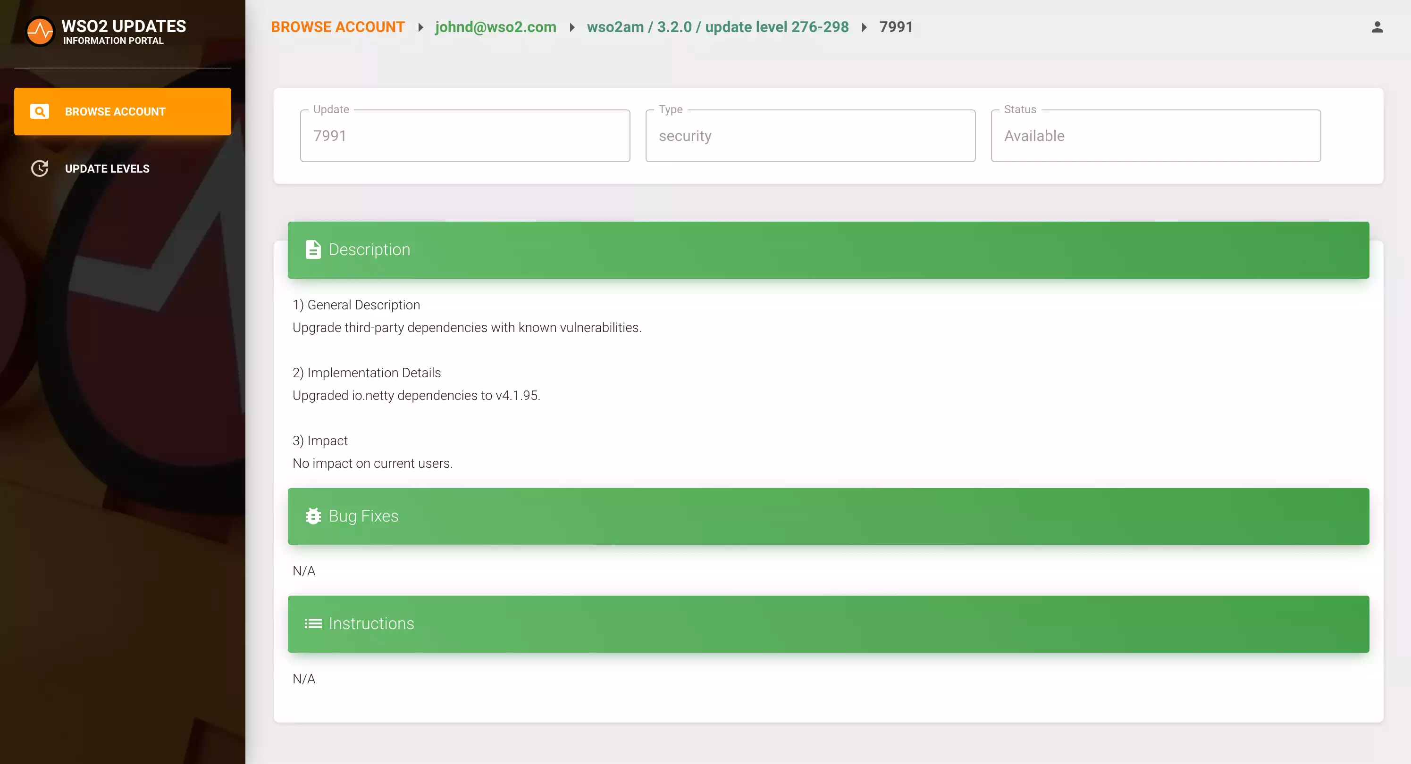Open the user profile icon
Image resolution: width=1411 pixels, height=764 pixels.
pyautogui.click(x=1377, y=27)
